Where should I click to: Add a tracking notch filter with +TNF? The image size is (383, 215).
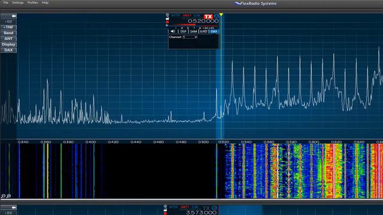[8, 27]
